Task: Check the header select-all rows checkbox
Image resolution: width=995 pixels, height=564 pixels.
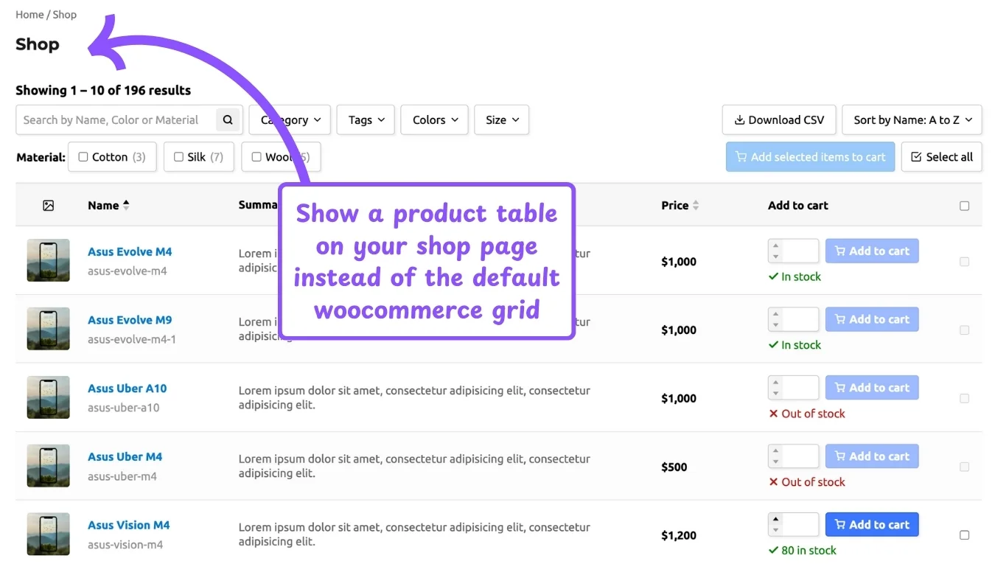Action: coord(964,206)
